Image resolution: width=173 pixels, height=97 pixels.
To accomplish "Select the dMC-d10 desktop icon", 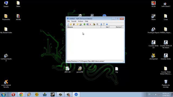I will coord(67,70).
